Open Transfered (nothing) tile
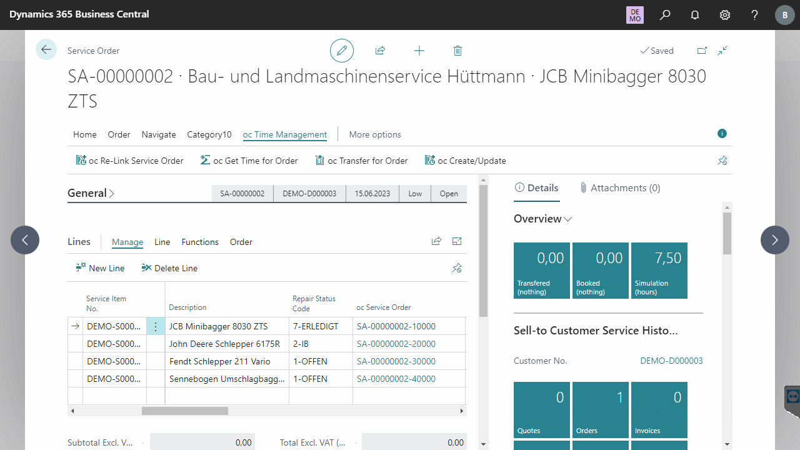Screen dimensions: 800x450 coord(542,271)
